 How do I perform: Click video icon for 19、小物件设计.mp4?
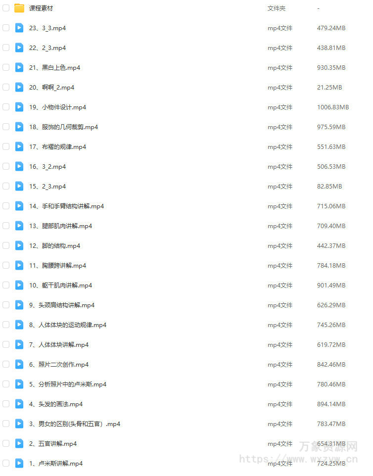pyautogui.click(x=19, y=107)
